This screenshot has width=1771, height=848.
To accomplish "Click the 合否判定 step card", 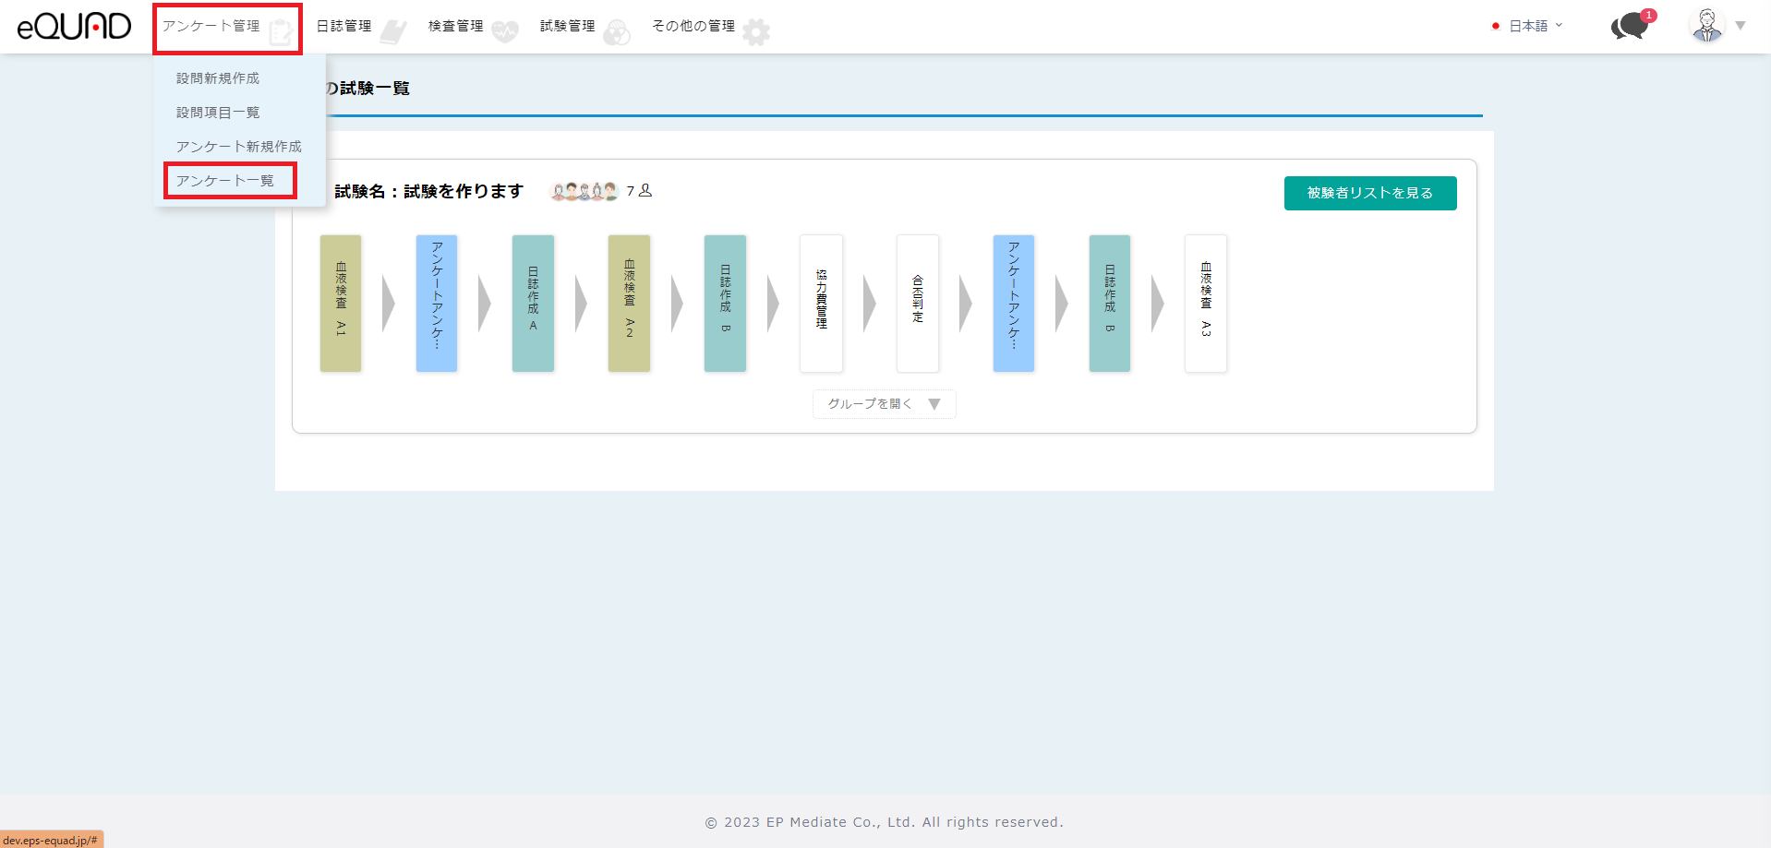I will click(x=917, y=303).
